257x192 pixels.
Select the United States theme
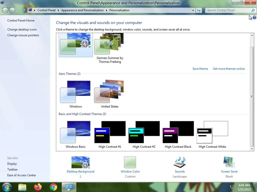pos(110,94)
